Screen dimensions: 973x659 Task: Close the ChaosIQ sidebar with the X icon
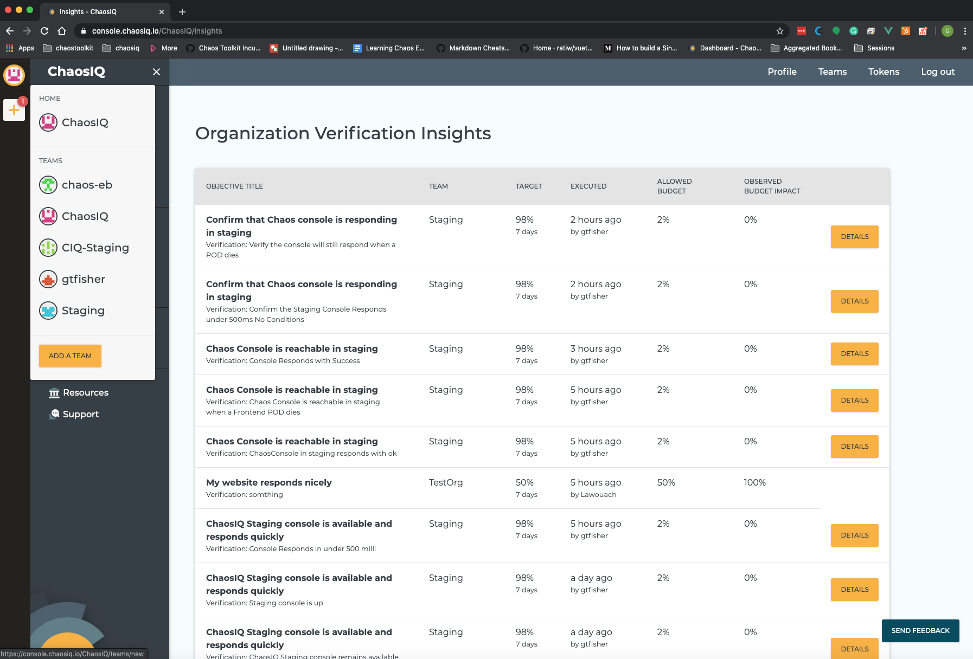point(156,72)
